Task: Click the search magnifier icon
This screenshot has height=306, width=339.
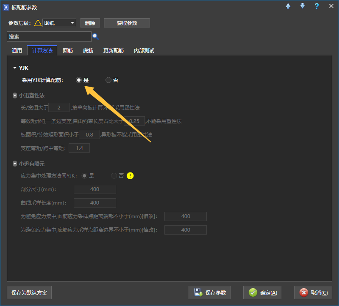Action: pyautogui.click(x=96, y=36)
